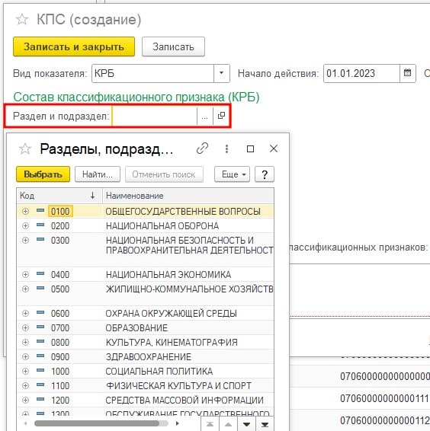Open calendar picker for Начало действия
Viewport: 430px width, 431px height.
click(x=407, y=73)
